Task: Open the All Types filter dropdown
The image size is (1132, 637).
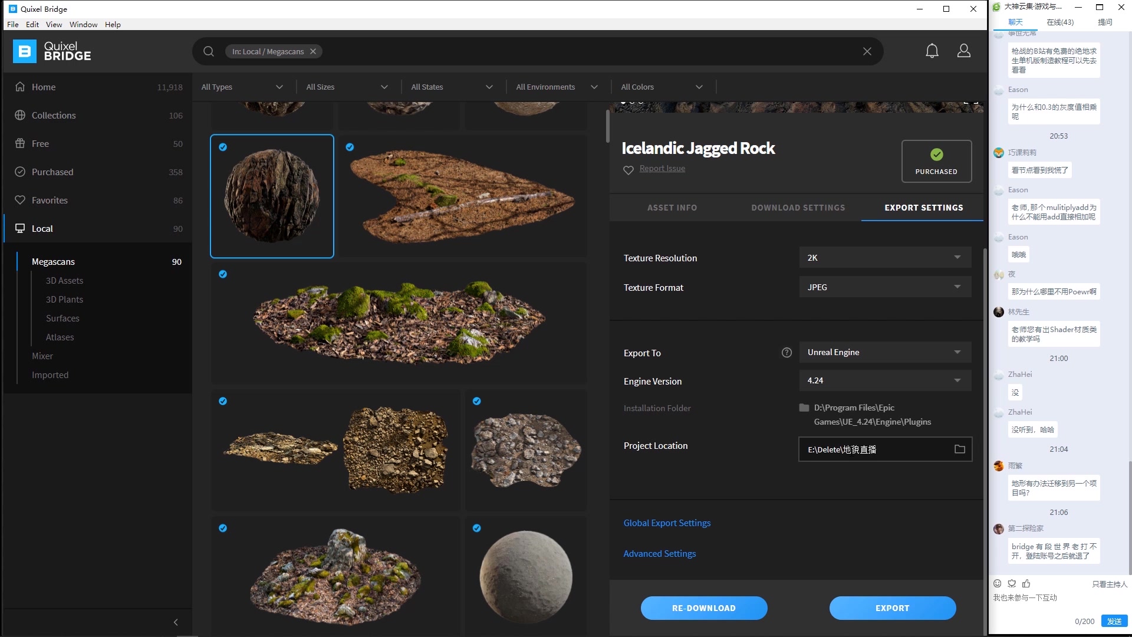Action: (242, 87)
